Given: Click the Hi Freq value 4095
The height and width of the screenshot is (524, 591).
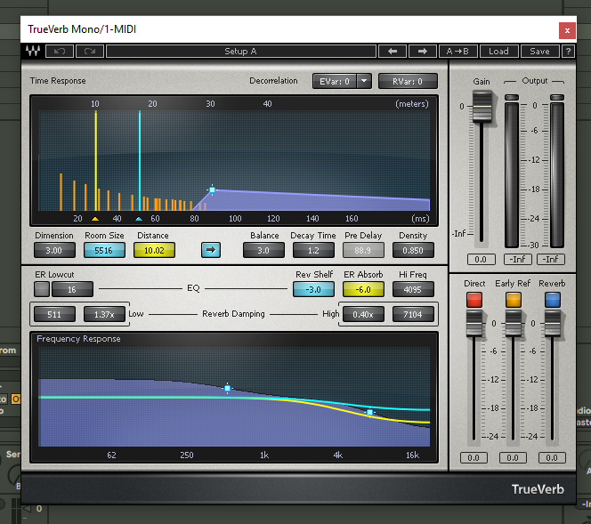Looking at the screenshot, I should coord(413,289).
